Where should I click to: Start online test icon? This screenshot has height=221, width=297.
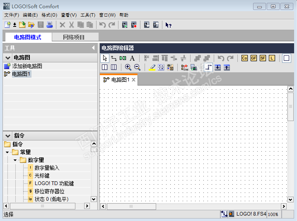pyautogui.click(x=193, y=67)
